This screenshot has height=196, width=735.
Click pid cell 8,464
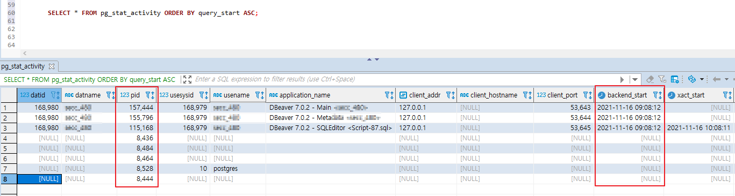click(137, 159)
